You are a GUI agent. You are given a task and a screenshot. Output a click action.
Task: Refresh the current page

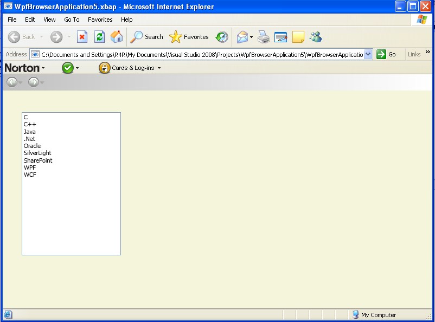[x=99, y=36]
